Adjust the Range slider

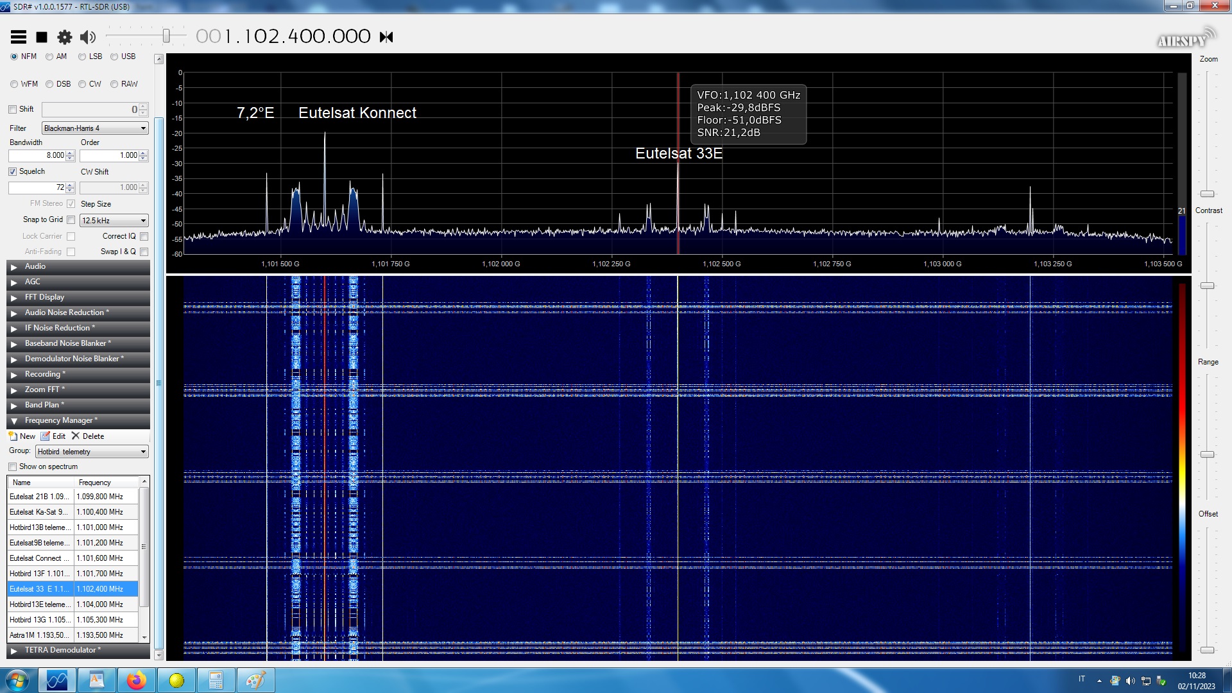coord(1207,454)
